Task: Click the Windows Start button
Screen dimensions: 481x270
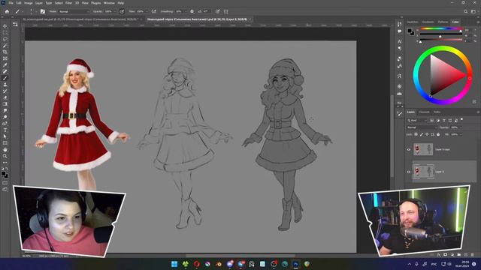Action: coord(174,264)
